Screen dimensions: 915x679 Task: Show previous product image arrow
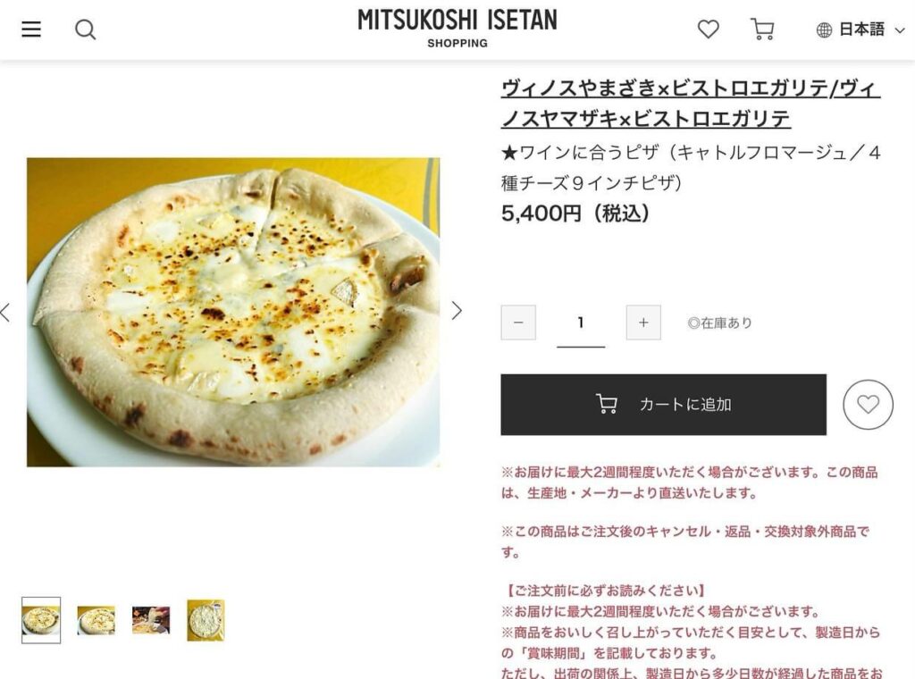(x=6, y=312)
